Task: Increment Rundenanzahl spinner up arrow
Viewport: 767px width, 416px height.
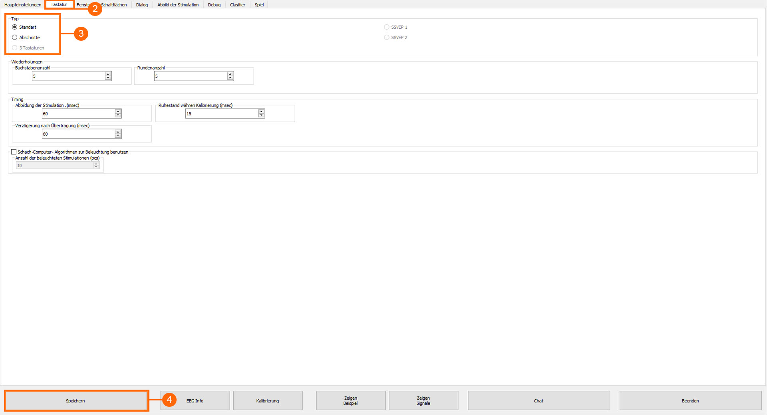Action: tap(230, 74)
